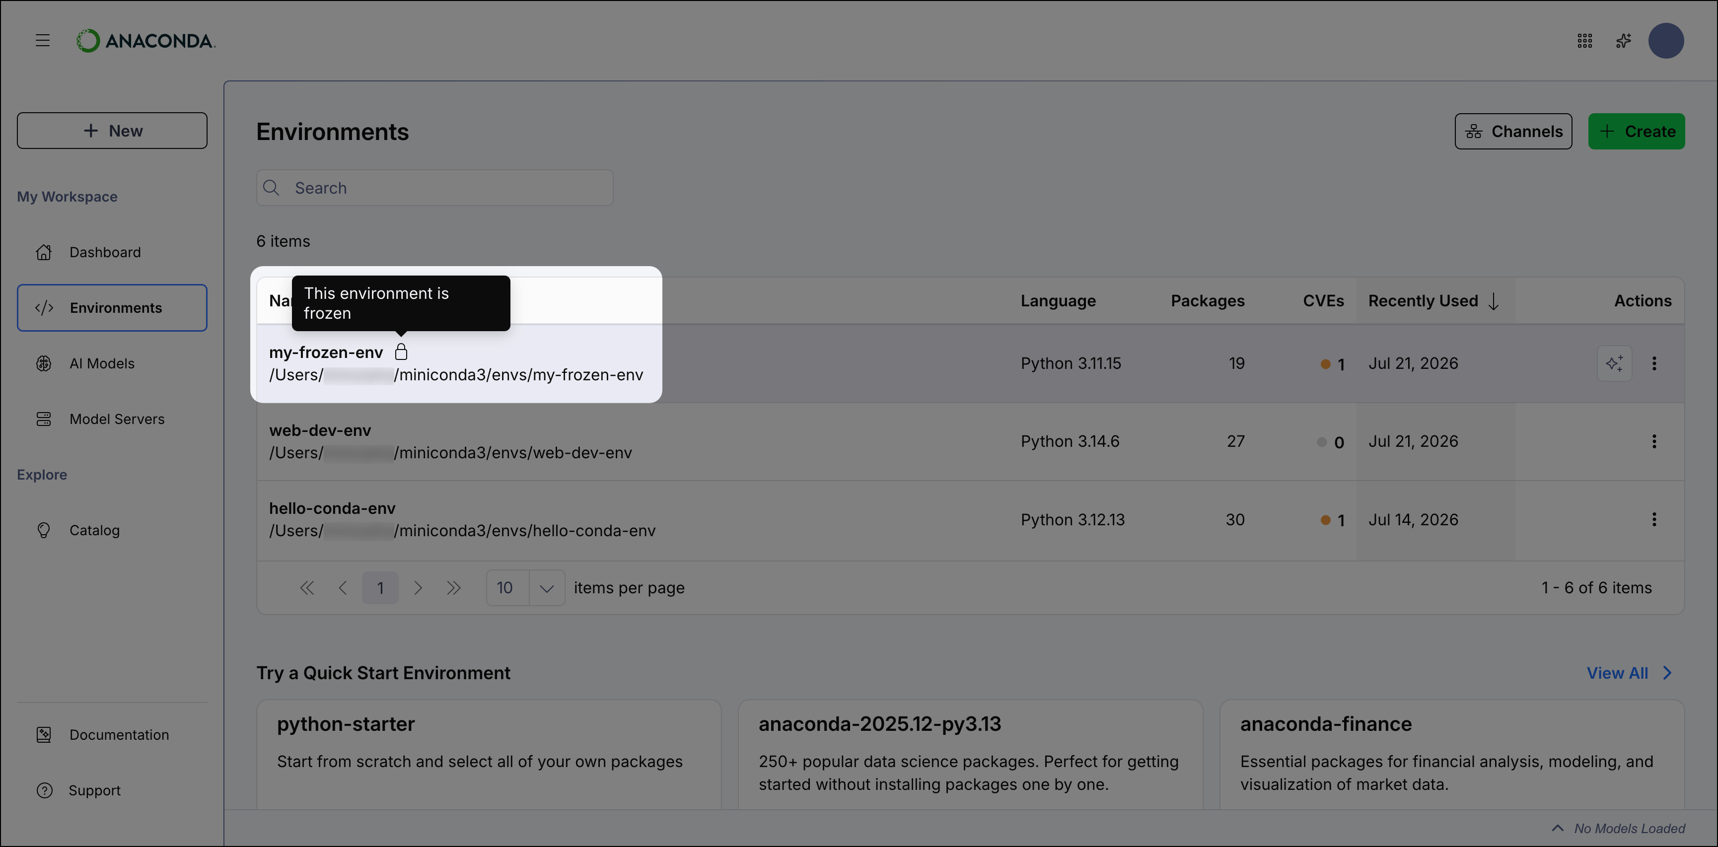The width and height of the screenshot is (1718, 847).
Task: Click the Anaconda logo
Action: (x=145, y=41)
